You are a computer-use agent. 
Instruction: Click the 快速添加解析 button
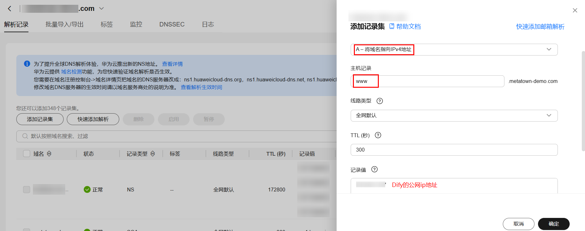coord(93,119)
